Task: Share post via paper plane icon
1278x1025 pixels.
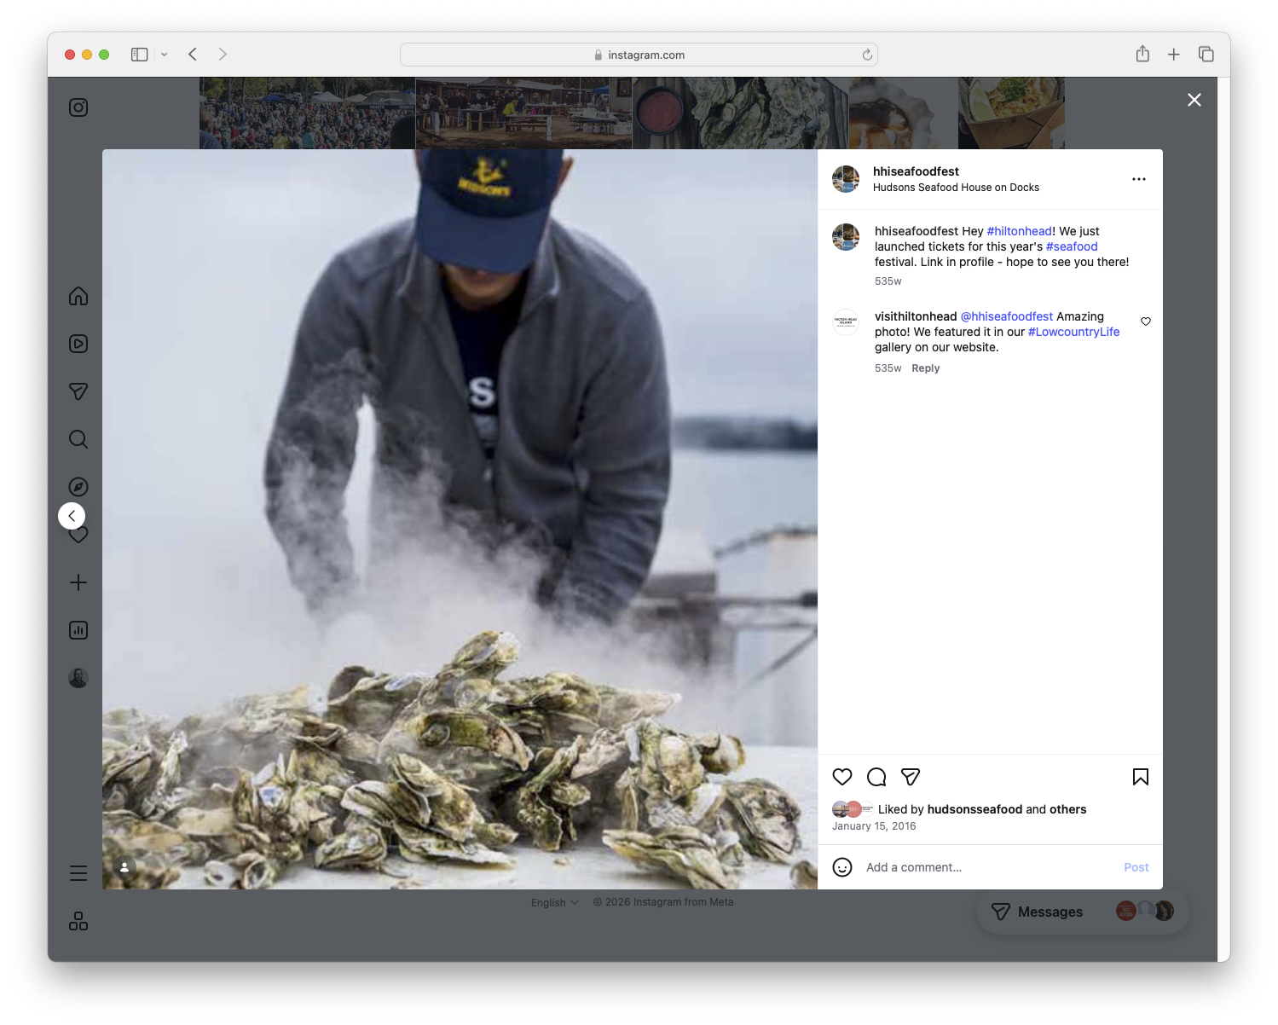Action: tap(911, 777)
